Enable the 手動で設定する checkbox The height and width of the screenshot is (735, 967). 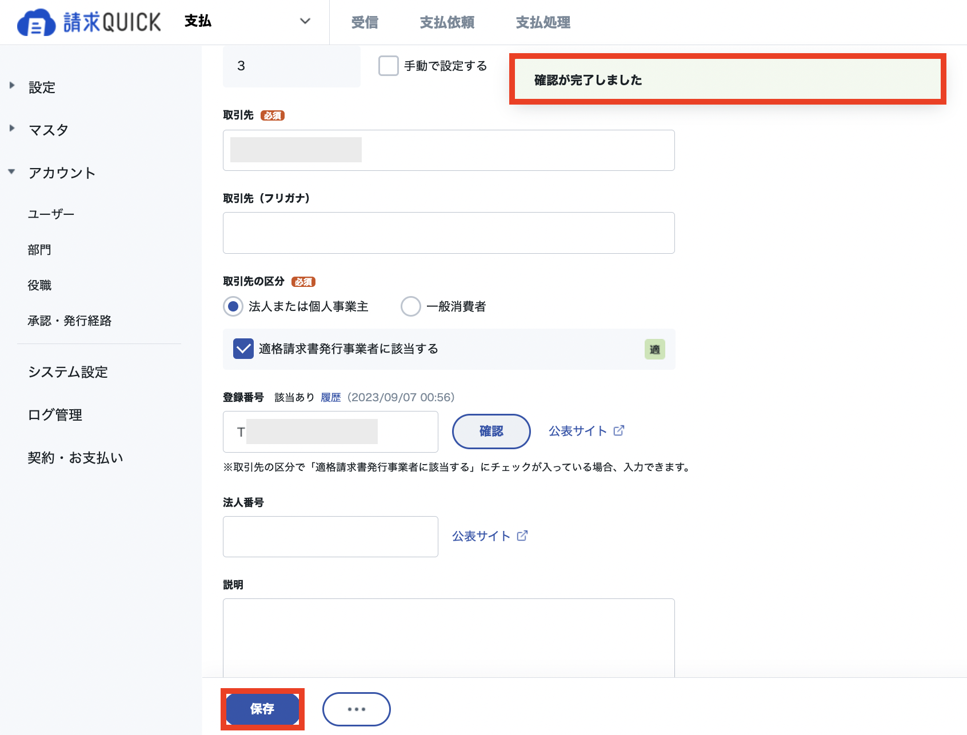tap(389, 66)
